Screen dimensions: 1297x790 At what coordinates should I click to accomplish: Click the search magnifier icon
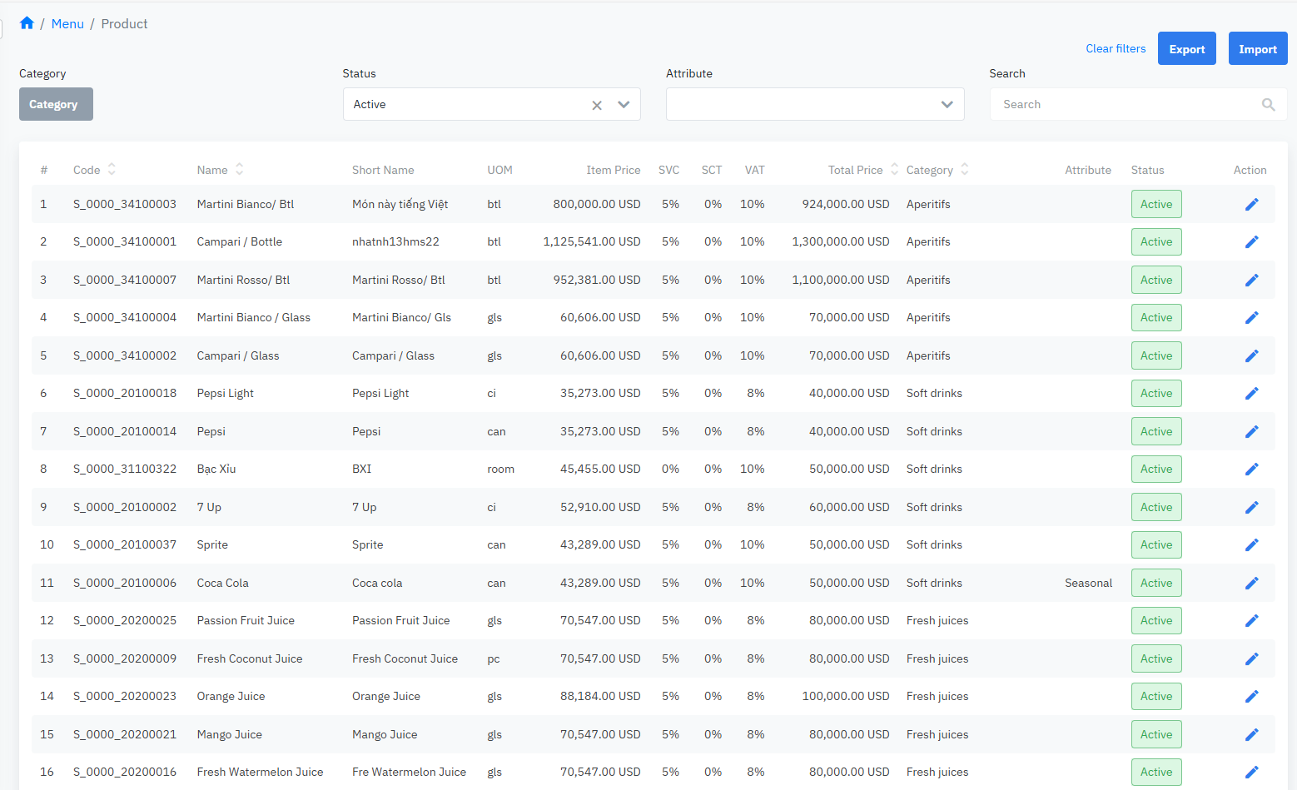[1268, 105]
